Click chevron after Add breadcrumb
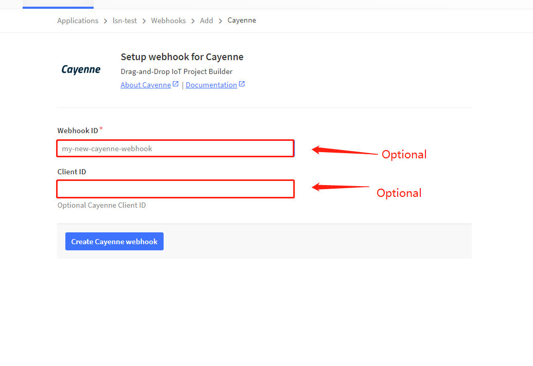Viewport: 533px width, 366px height. click(x=220, y=21)
